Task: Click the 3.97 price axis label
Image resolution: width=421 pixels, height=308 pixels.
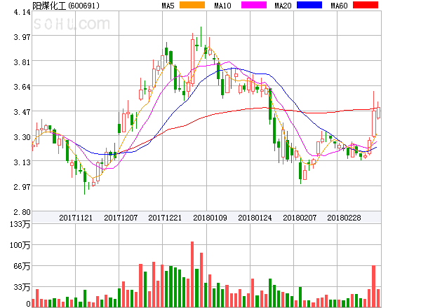Action: point(22,37)
